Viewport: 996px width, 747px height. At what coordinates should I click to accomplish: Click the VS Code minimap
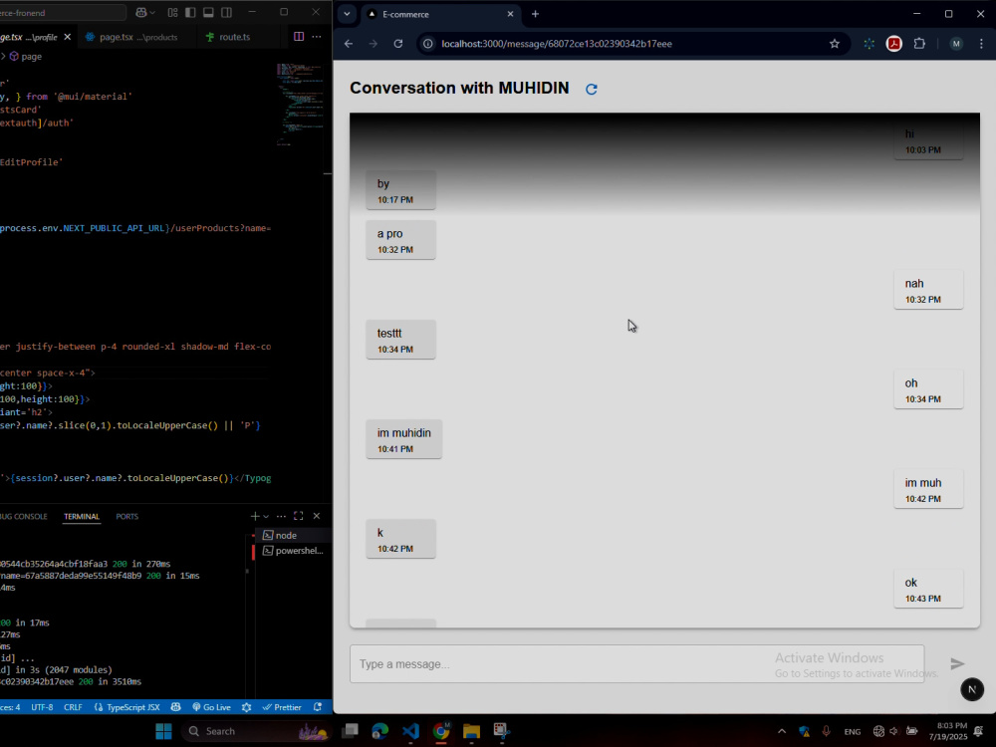[300, 105]
